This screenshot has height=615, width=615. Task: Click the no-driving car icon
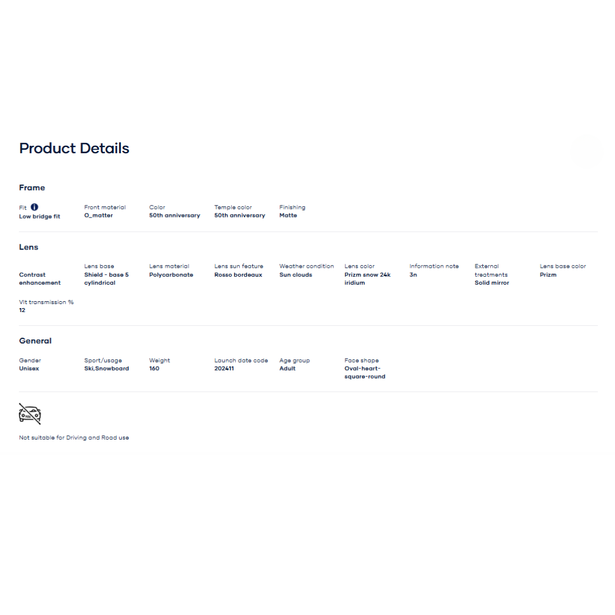tap(30, 414)
